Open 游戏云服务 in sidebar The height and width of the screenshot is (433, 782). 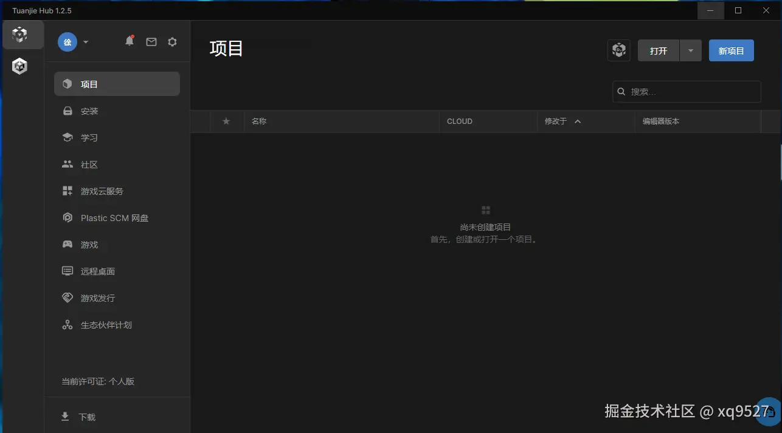117,191
